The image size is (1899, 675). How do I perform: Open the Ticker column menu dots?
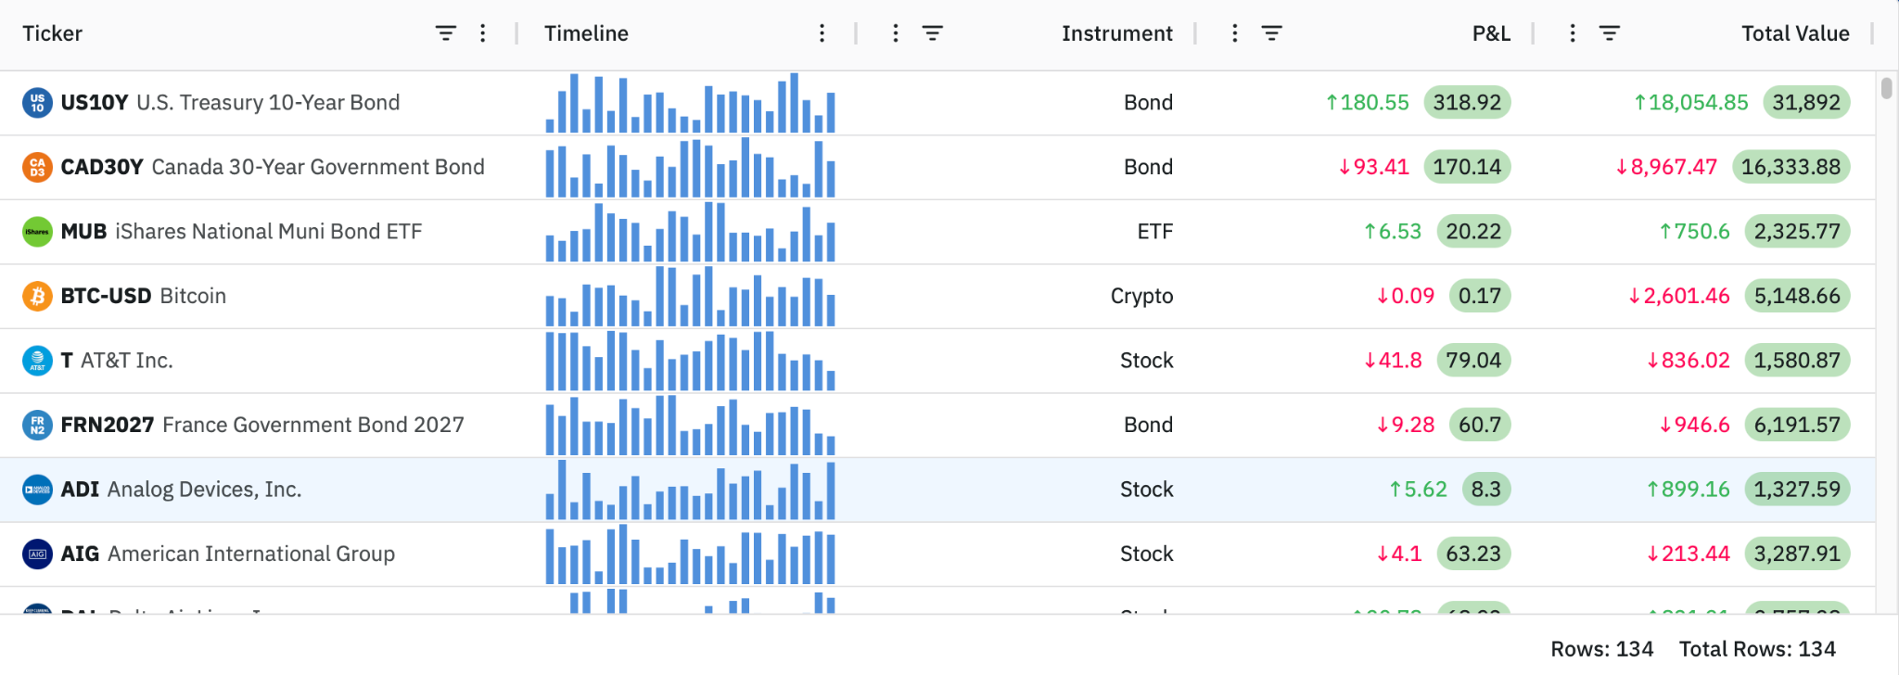[x=483, y=33]
